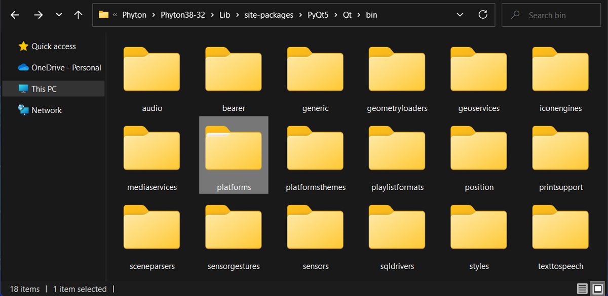This screenshot has height=296, width=608.
Task: Select the iconengines folder icon
Action: coord(560,69)
